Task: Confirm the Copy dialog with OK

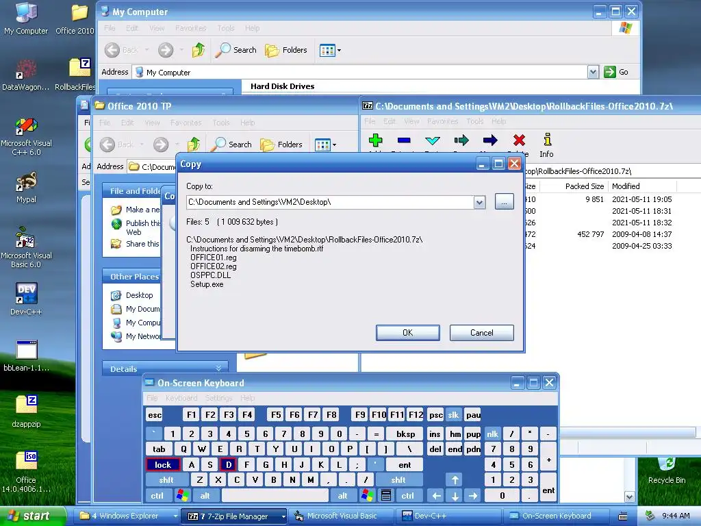Action: pyautogui.click(x=408, y=333)
